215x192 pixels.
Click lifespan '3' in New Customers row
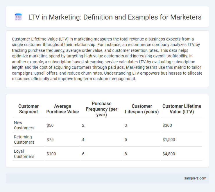(126, 125)
